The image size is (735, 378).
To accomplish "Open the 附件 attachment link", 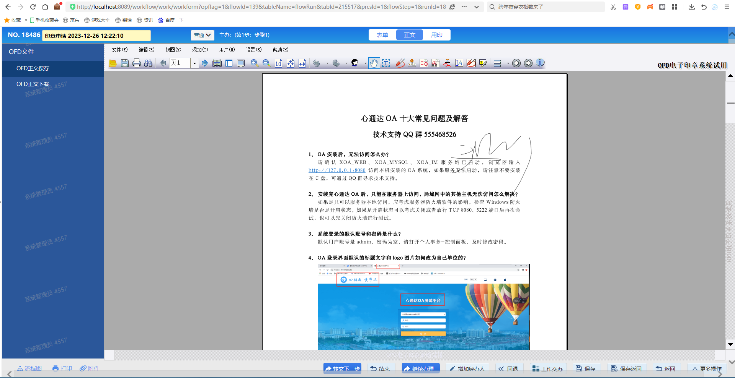I will pos(90,368).
